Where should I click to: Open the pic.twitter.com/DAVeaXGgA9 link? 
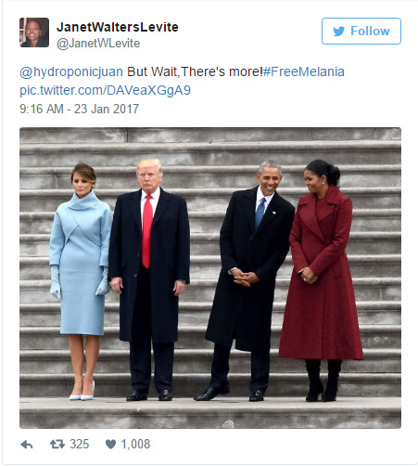point(105,90)
